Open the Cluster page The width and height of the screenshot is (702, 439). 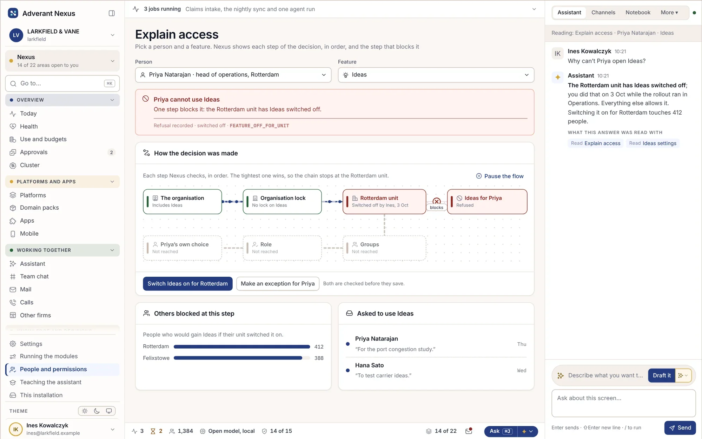tap(62, 165)
